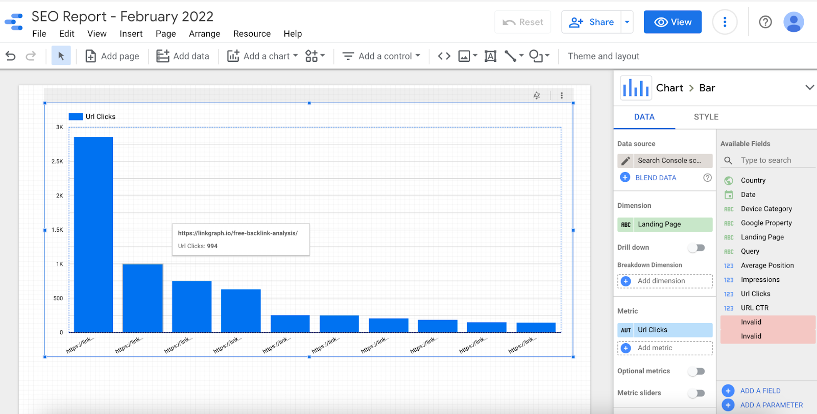This screenshot has width=817, height=414.
Task: Select the selection mode arrow tool
Action: click(61, 56)
